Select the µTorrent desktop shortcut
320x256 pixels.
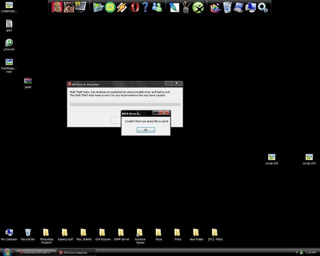(x=9, y=45)
